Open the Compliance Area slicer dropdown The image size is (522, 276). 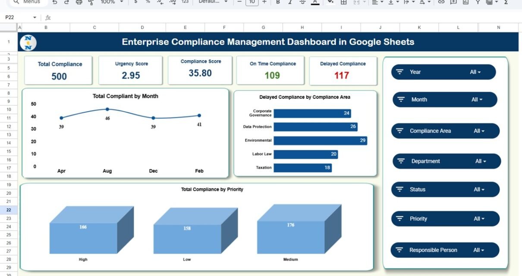479,131
